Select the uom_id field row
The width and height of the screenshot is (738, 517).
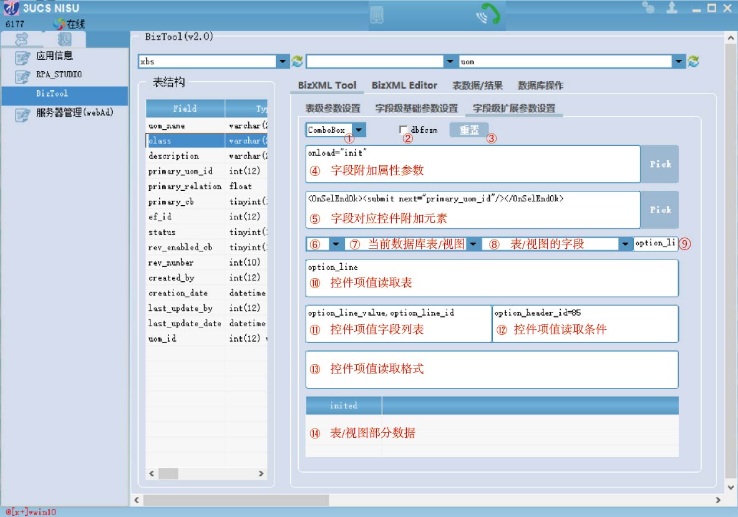tap(206, 339)
